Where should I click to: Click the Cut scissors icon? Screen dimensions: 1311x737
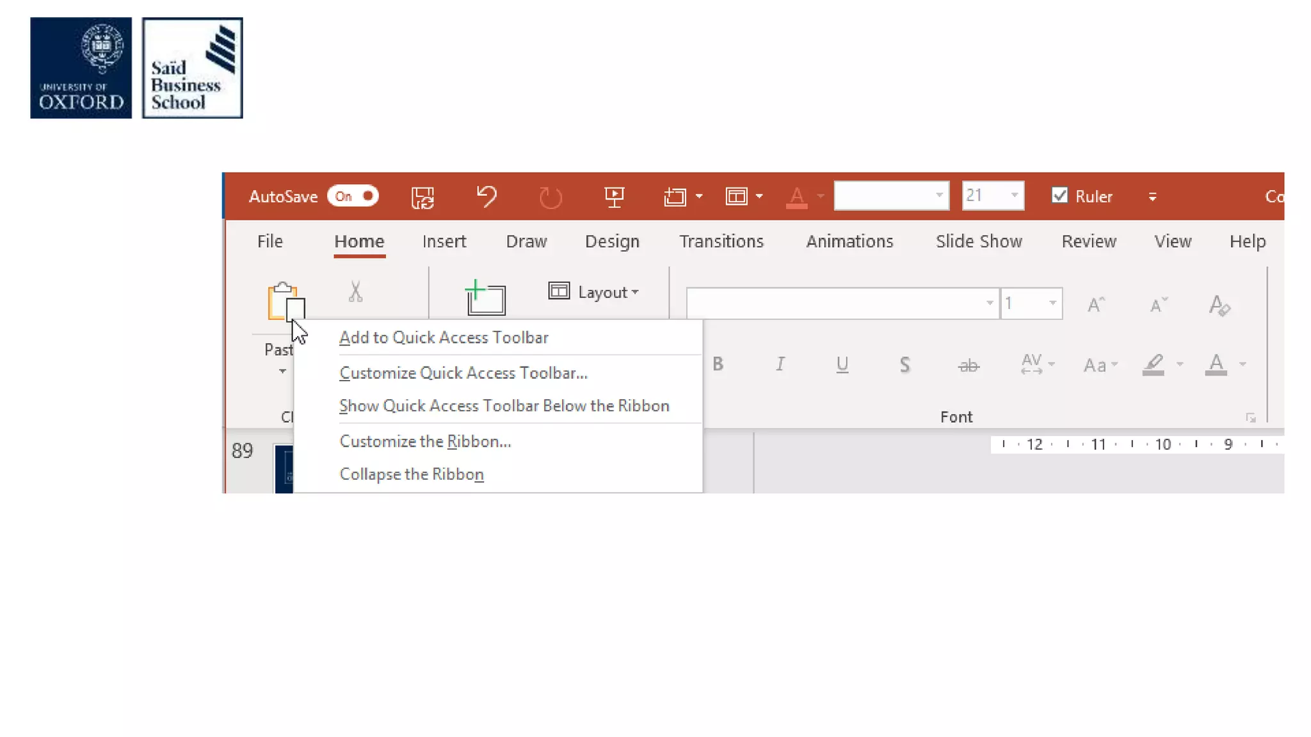pyautogui.click(x=355, y=292)
